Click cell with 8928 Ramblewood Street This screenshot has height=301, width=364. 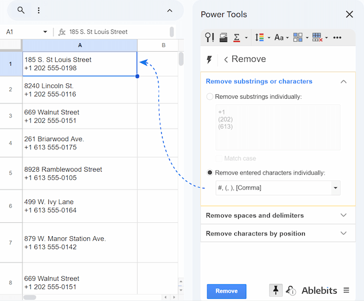coord(80,173)
